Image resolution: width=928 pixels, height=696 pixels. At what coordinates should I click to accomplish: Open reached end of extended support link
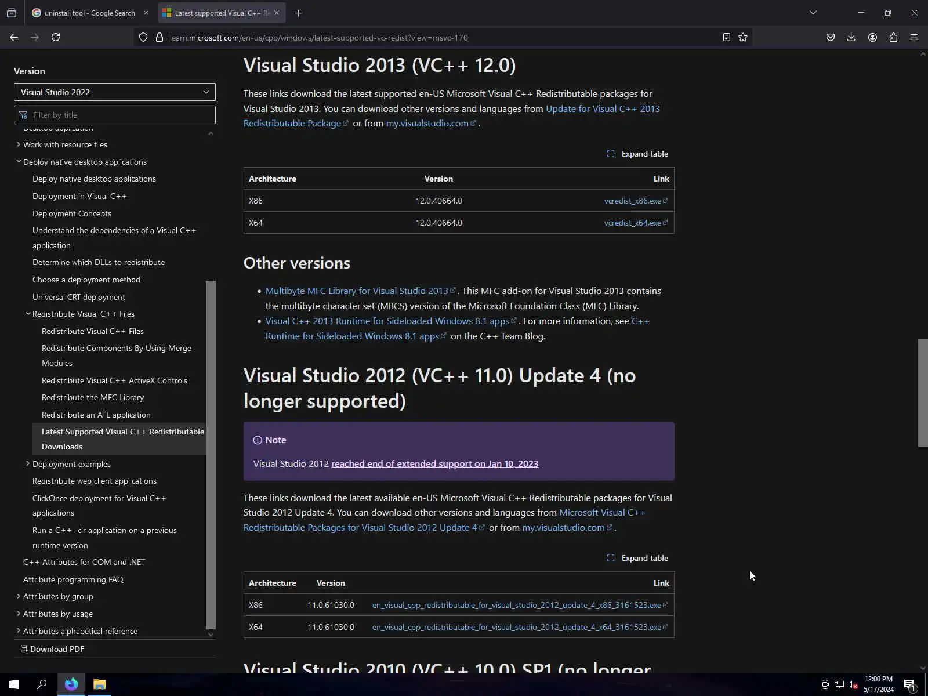click(434, 464)
